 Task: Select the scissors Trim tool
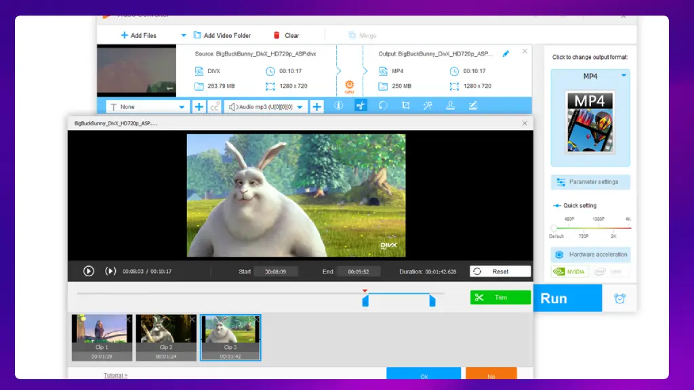pos(361,105)
